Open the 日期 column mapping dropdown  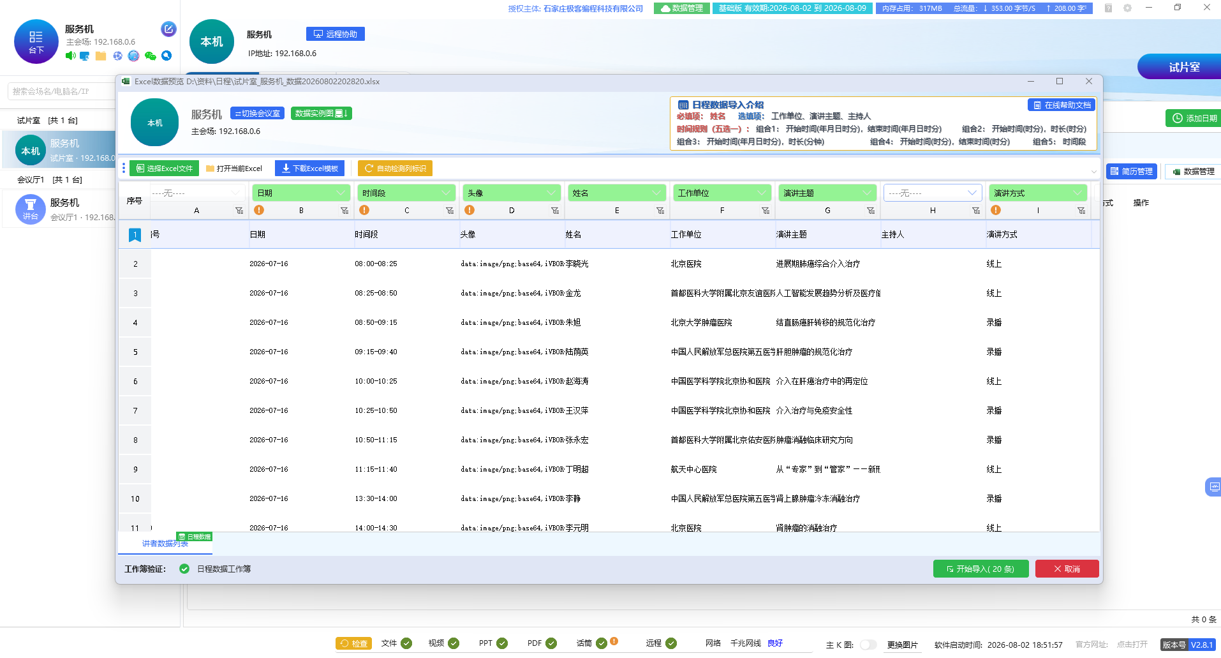tap(301, 193)
